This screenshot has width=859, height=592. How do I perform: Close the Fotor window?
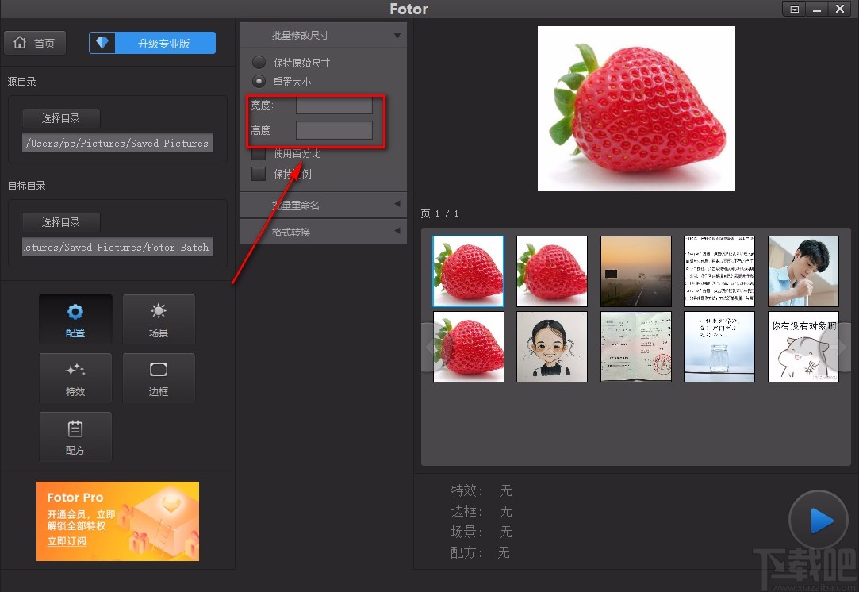tap(840, 9)
